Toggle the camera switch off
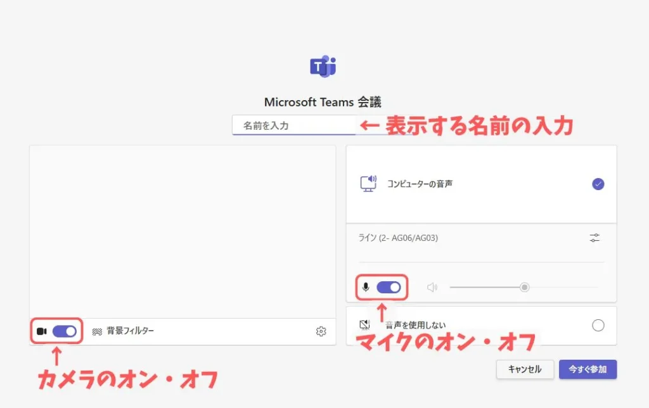The image size is (649, 408). 65,331
